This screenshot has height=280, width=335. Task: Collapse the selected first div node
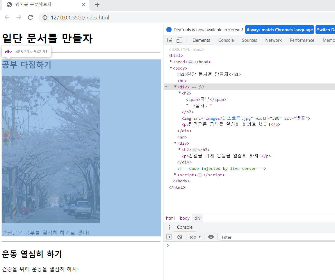click(x=175, y=86)
